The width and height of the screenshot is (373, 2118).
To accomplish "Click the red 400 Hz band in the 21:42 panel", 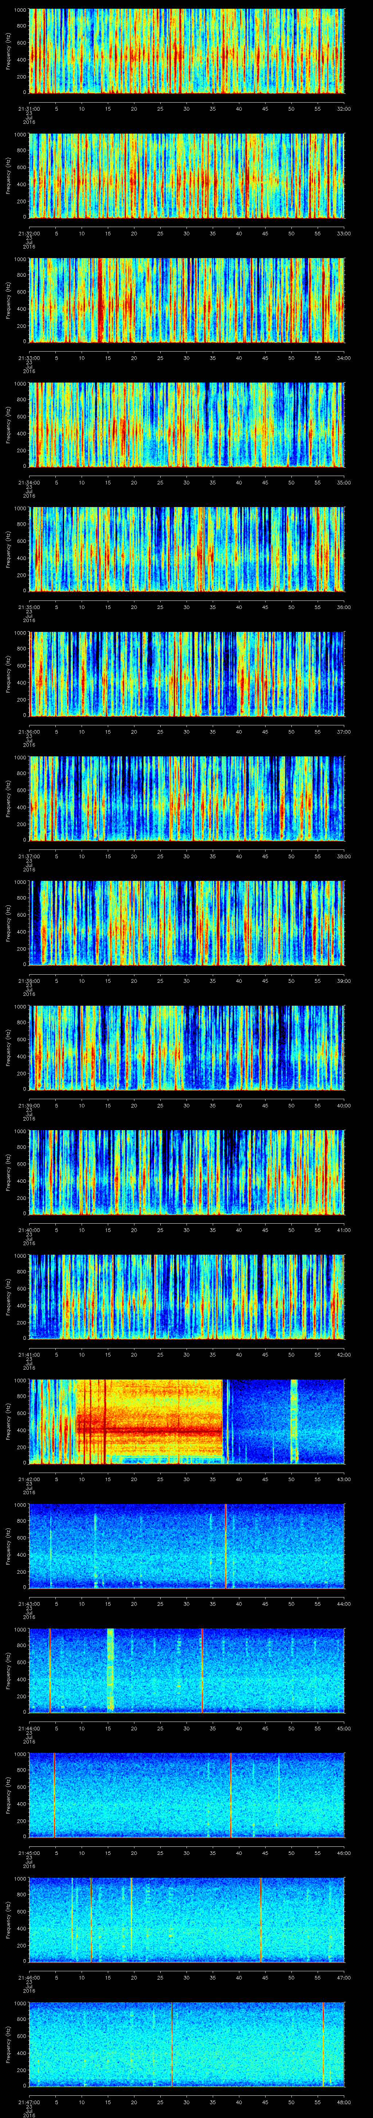I will pyautogui.click(x=149, y=1431).
